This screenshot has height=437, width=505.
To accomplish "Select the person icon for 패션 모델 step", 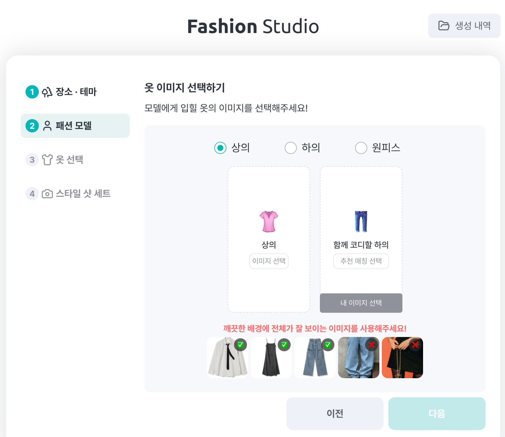I will [47, 126].
